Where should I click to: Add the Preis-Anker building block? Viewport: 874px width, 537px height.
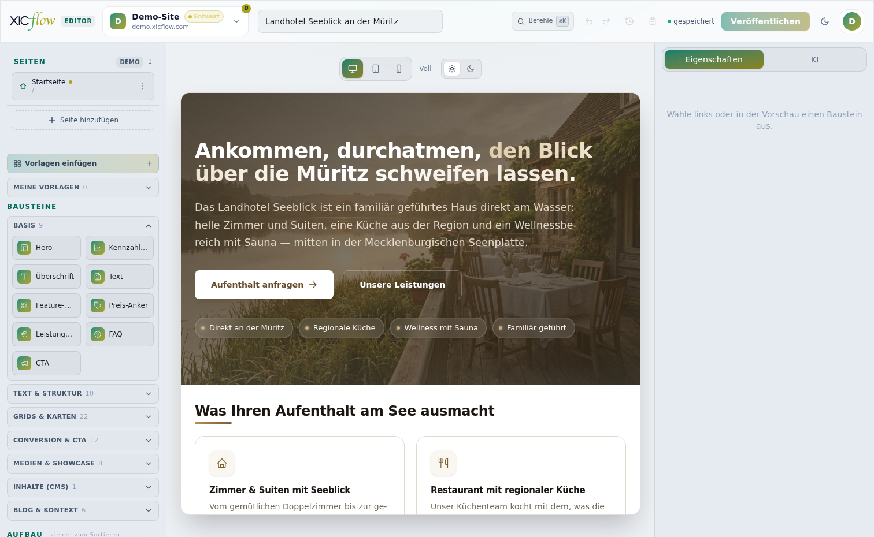click(120, 305)
